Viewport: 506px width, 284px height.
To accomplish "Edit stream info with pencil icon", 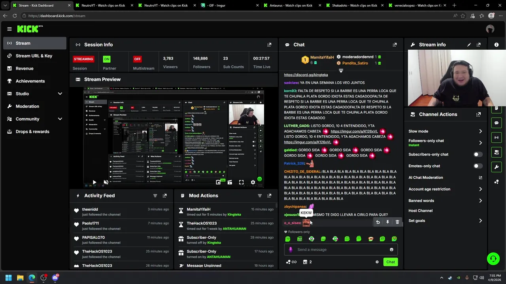I will pyautogui.click(x=469, y=45).
